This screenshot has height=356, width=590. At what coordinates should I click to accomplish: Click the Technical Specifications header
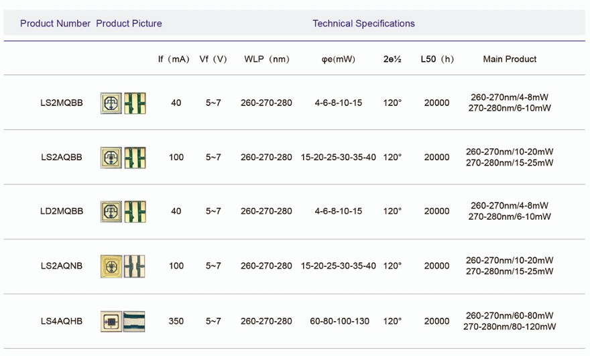pyautogui.click(x=363, y=23)
